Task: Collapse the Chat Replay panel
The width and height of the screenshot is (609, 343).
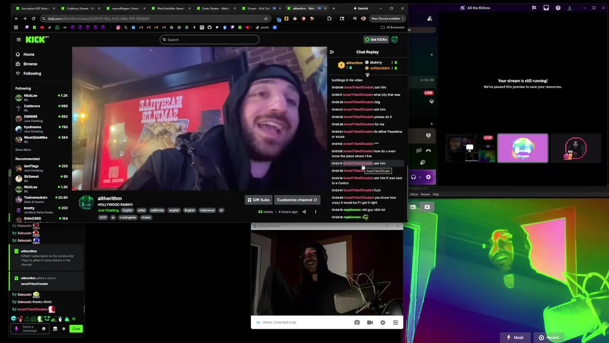Action: coord(332,52)
